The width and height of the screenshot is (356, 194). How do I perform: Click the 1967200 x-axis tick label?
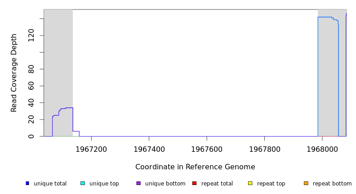click(91, 148)
